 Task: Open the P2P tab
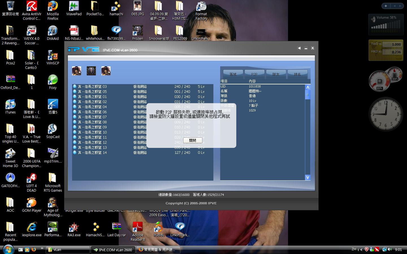tap(254, 74)
